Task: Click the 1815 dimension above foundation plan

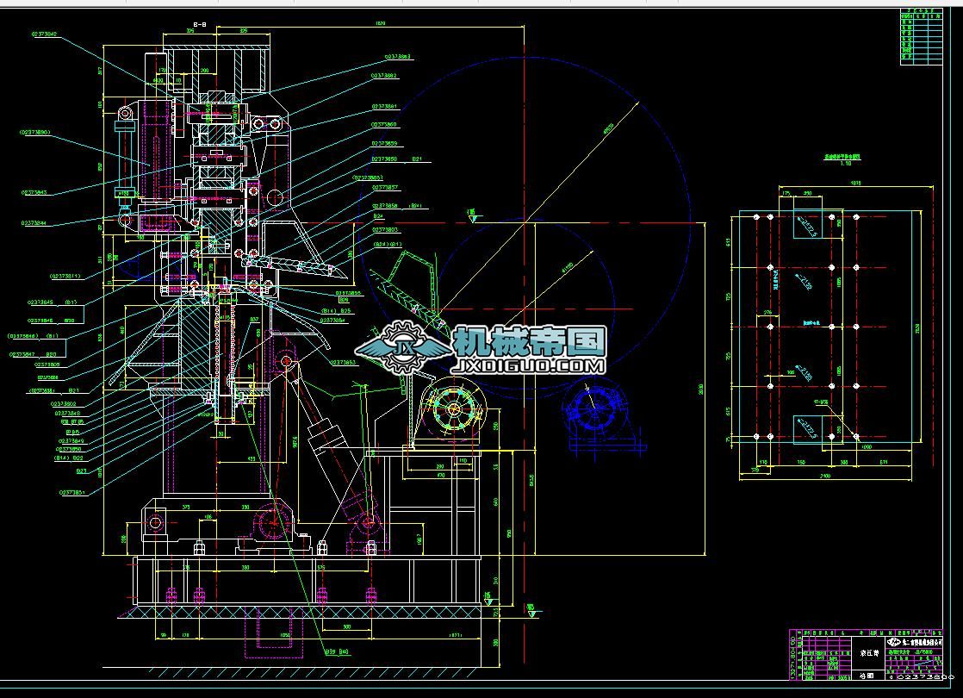Action: click(x=856, y=183)
